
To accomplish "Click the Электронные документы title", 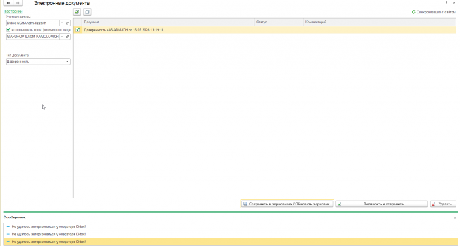I will (x=62, y=3).
